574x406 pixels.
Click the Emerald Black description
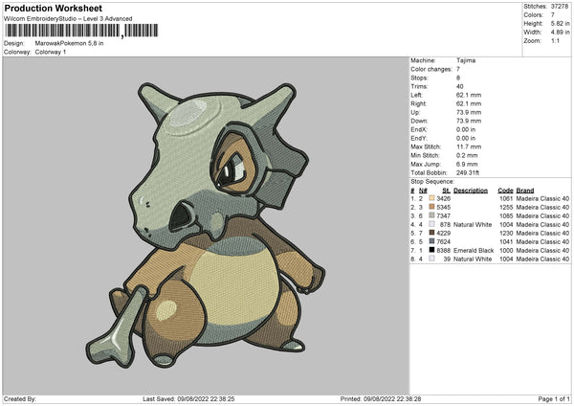474,250
